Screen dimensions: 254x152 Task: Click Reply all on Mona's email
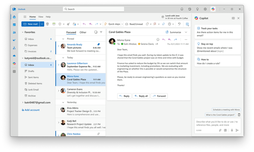tap(141, 96)
